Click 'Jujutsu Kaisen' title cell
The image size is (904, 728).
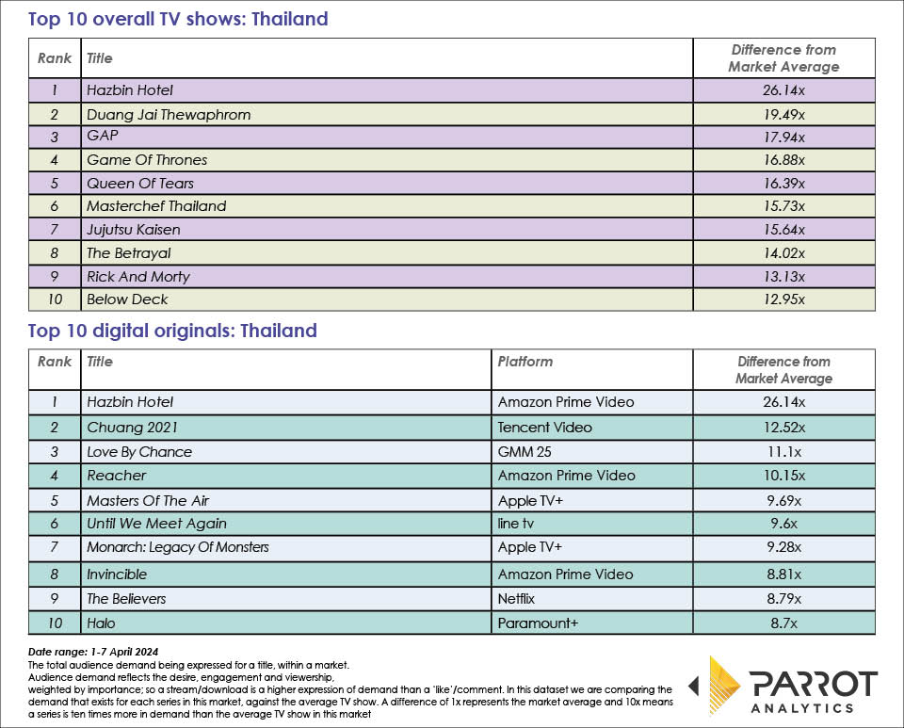click(387, 230)
